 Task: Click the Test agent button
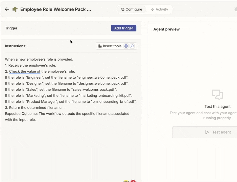205,132
